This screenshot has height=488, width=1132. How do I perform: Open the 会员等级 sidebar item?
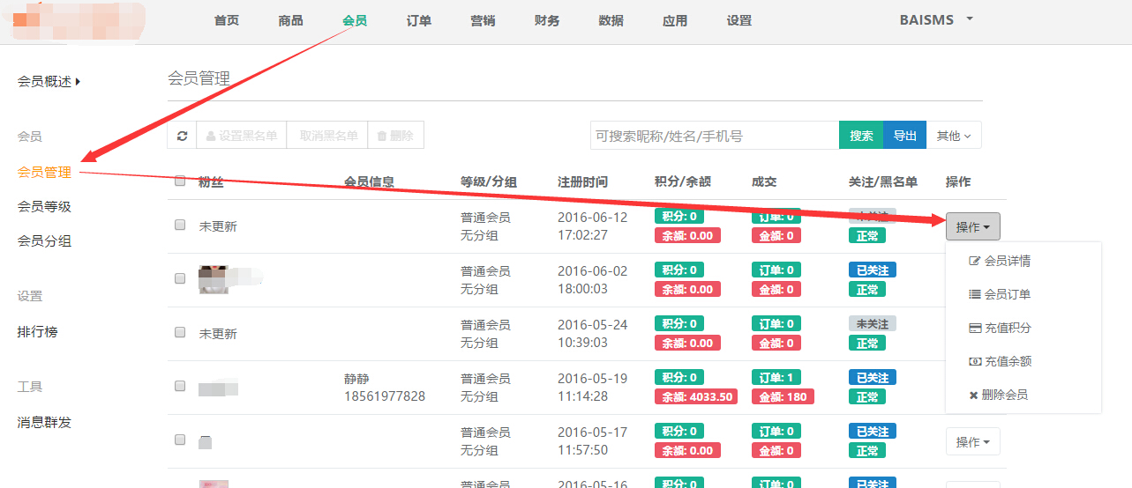[x=44, y=207]
